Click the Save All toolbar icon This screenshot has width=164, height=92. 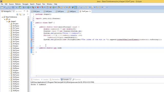point(9,7)
